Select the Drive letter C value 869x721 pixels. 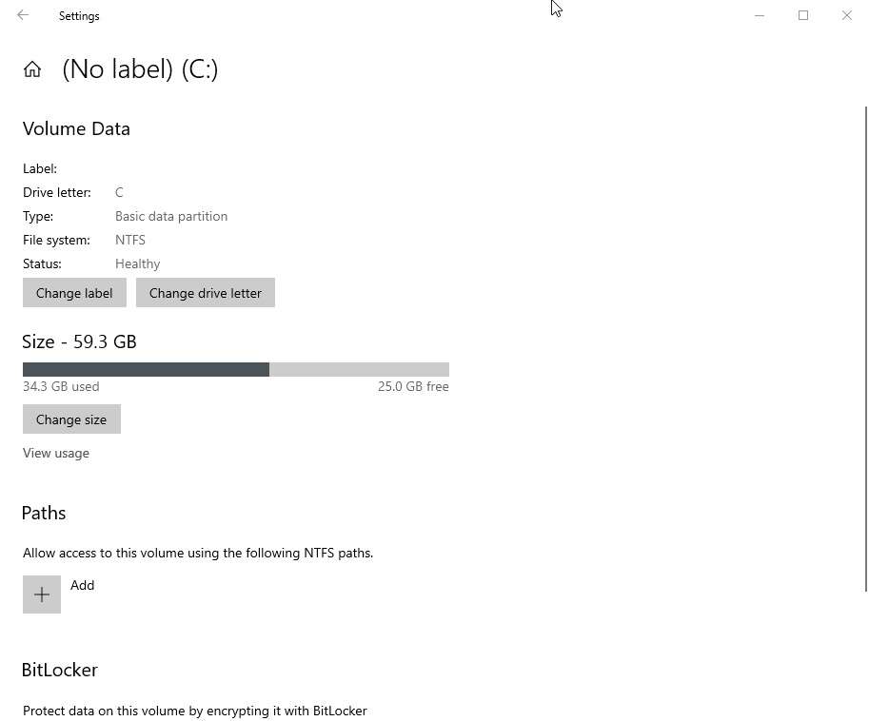coord(119,192)
